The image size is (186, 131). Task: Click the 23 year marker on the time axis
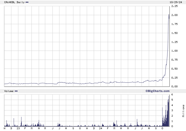(18, 128)
